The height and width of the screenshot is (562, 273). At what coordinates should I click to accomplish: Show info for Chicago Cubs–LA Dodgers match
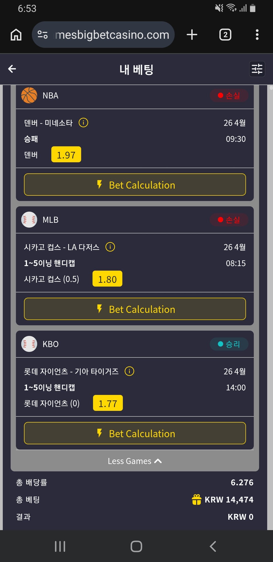coord(110,247)
